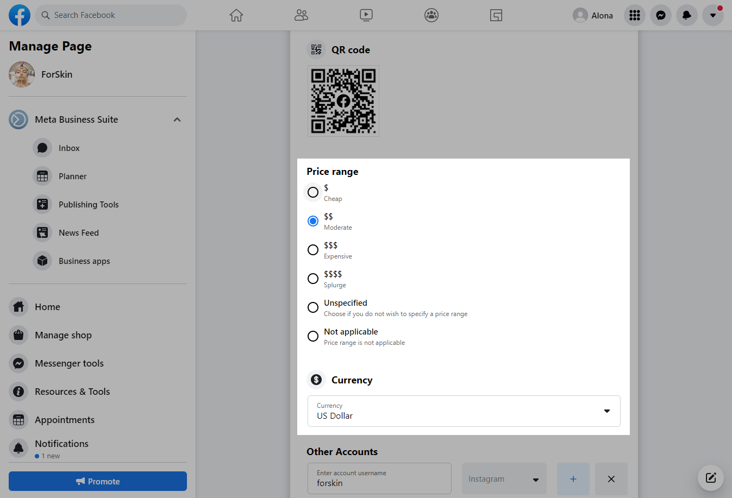Image resolution: width=732 pixels, height=498 pixels.
Task: Click the plus add account button
Action: 573,479
